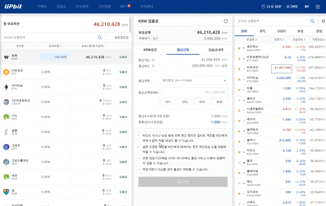Image resolution: width=326 pixels, height=206 pixels.
Task: Open 투자내역 in top navigation
Action: click(82, 6)
